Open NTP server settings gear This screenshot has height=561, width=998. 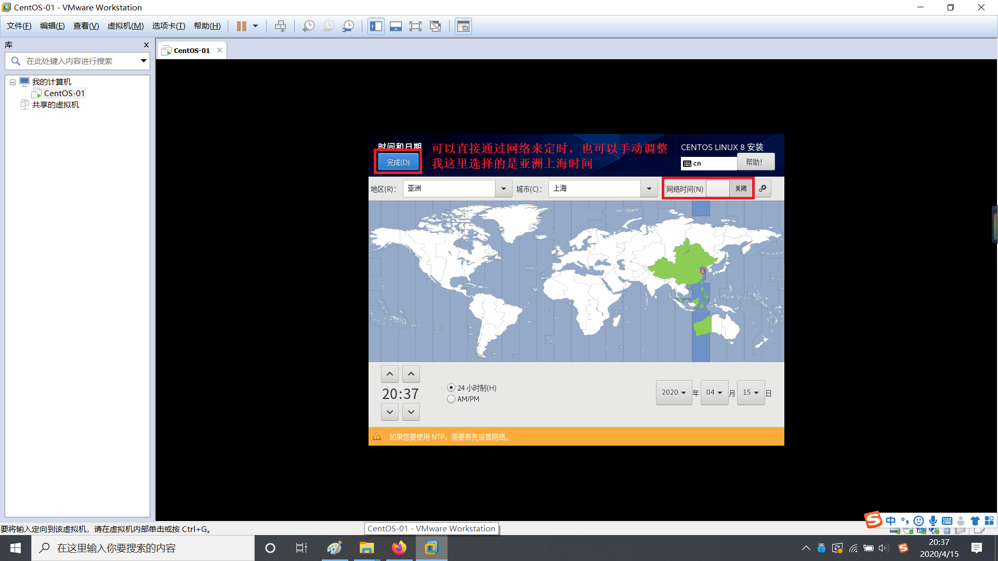coord(763,189)
